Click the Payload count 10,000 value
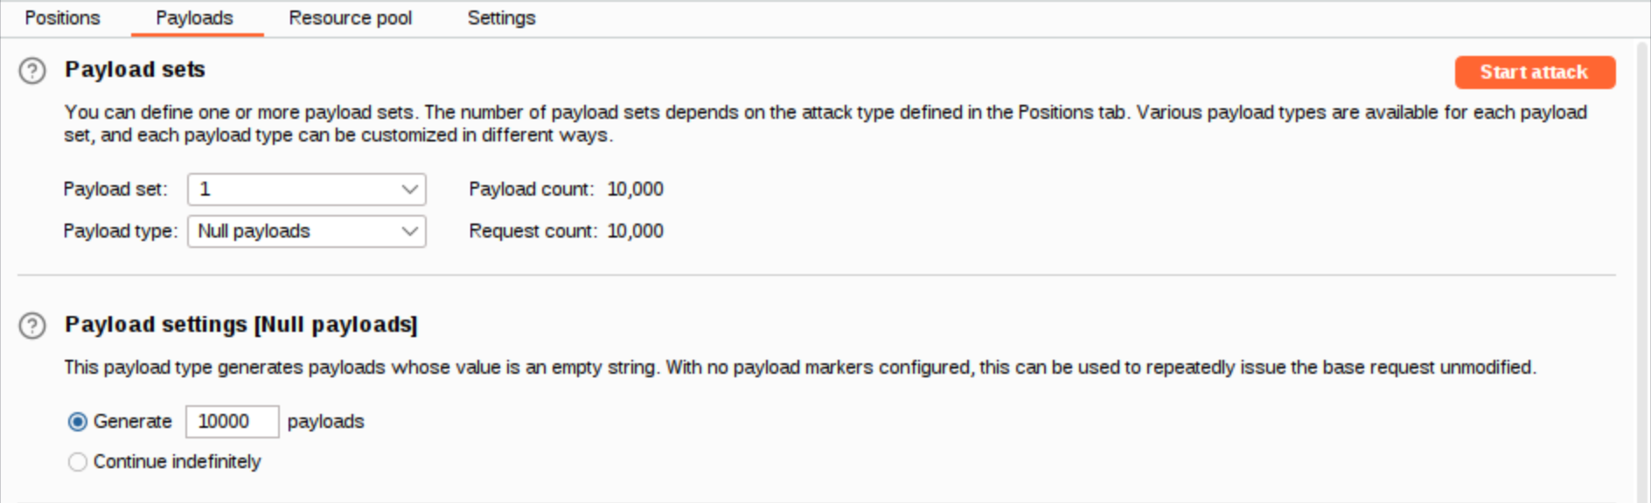This screenshot has height=503, width=1651. coord(636,189)
